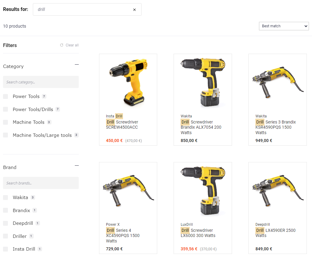
Task: Check the Machine Tools/Large tools filter
Action: (5, 135)
